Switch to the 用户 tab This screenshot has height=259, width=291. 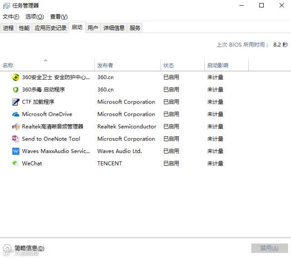point(93,28)
